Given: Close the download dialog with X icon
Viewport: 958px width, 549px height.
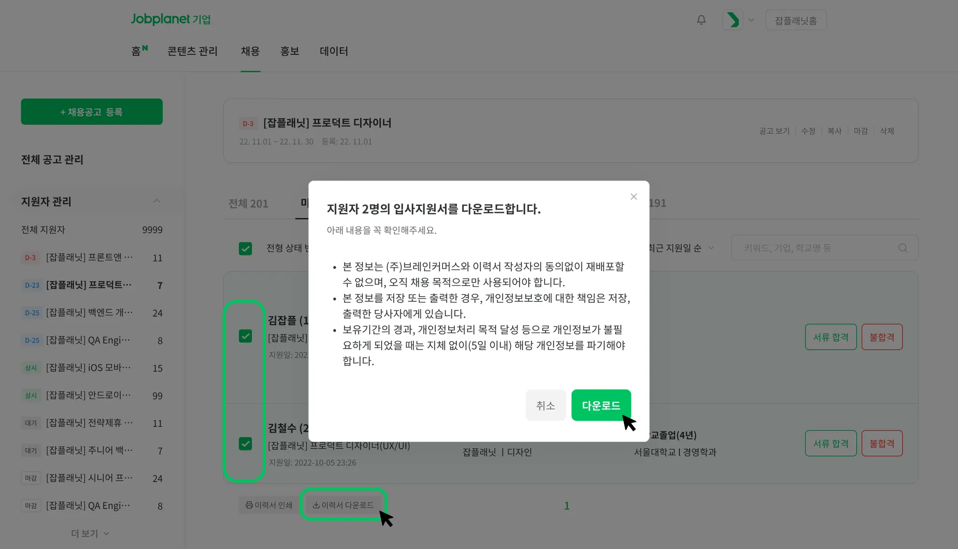Looking at the screenshot, I should pyautogui.click(x=633, y=197).
